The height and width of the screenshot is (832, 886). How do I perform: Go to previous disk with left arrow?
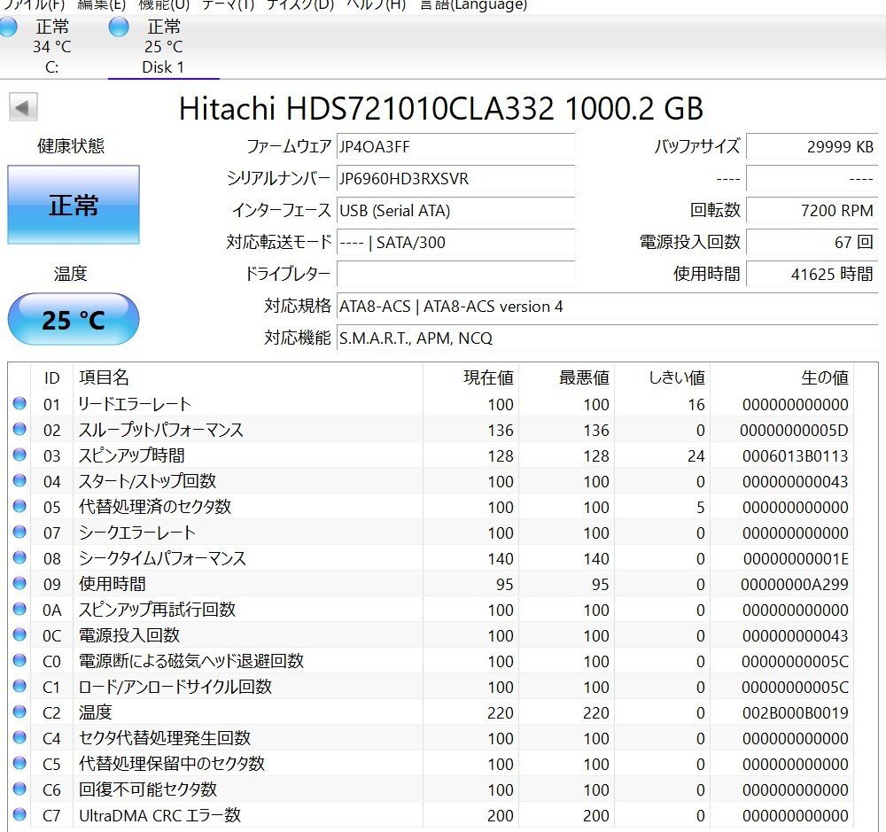(x=23, y=107)
